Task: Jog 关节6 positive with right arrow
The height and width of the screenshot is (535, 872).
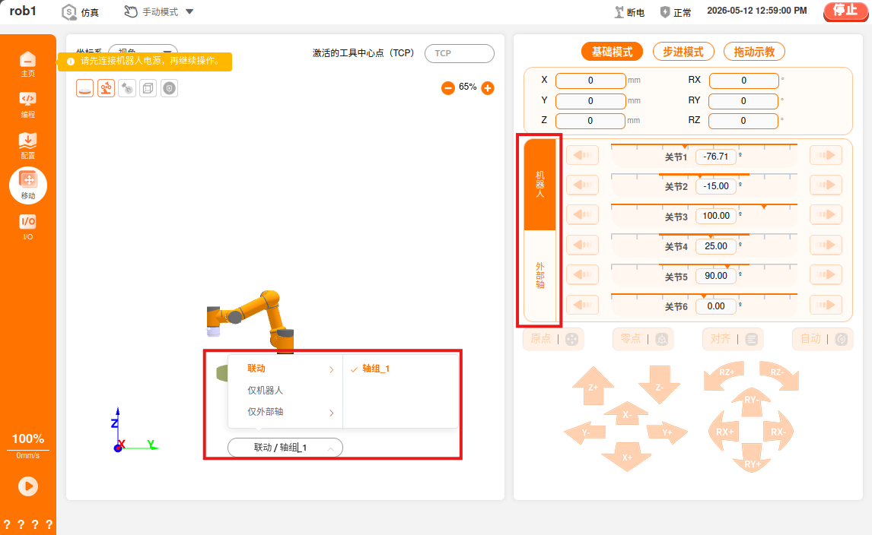Action: click(x=826, y=305)
